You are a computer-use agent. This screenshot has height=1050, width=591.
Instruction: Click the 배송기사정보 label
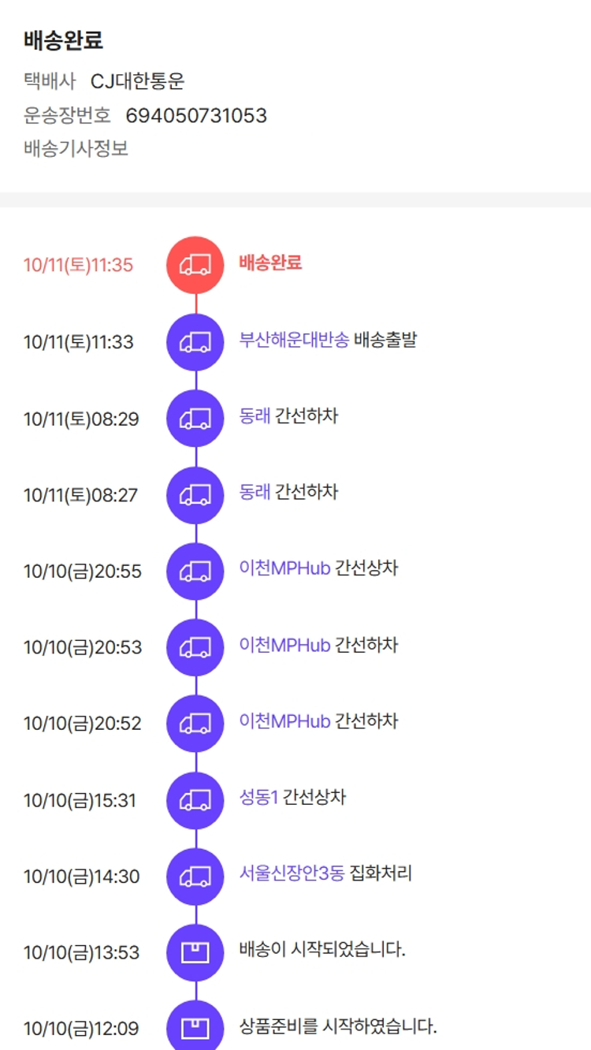click(x=76, y=148)
